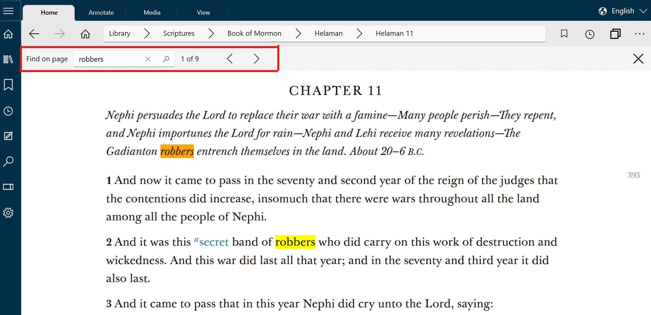Switch to the Annotate tab
Screen dimensions: 651x315
click(x=101, y=13)
